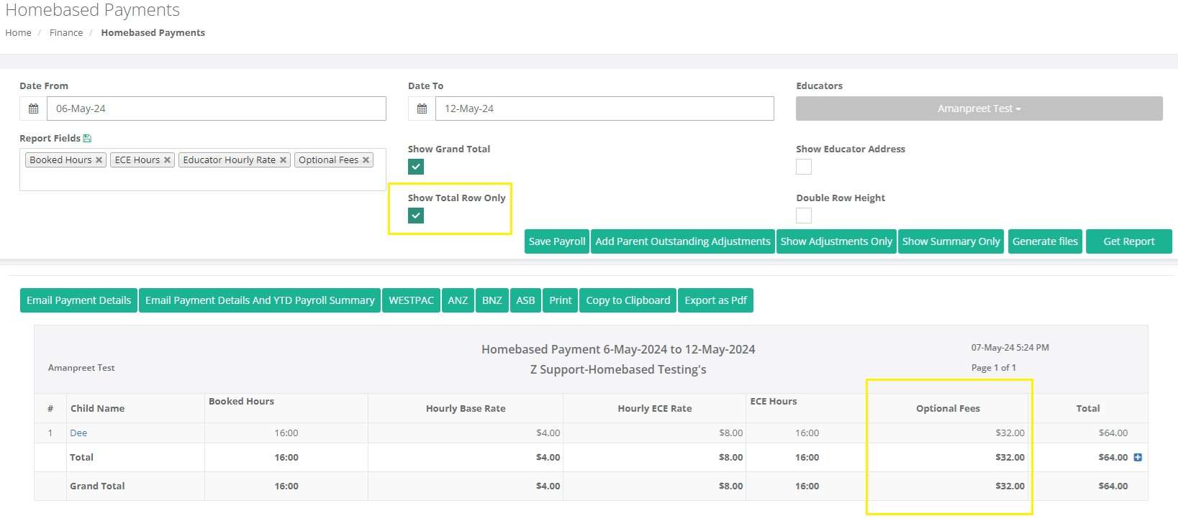Click the Total column header

(x=1088, y=408)
